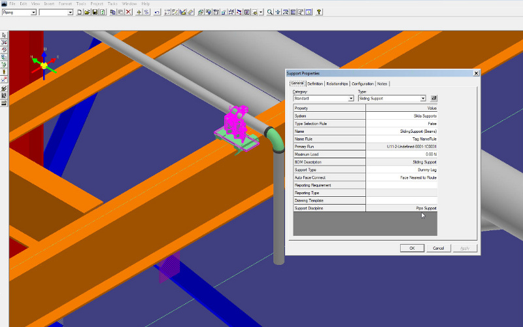Click the greyed Apply button

(465, 249)
